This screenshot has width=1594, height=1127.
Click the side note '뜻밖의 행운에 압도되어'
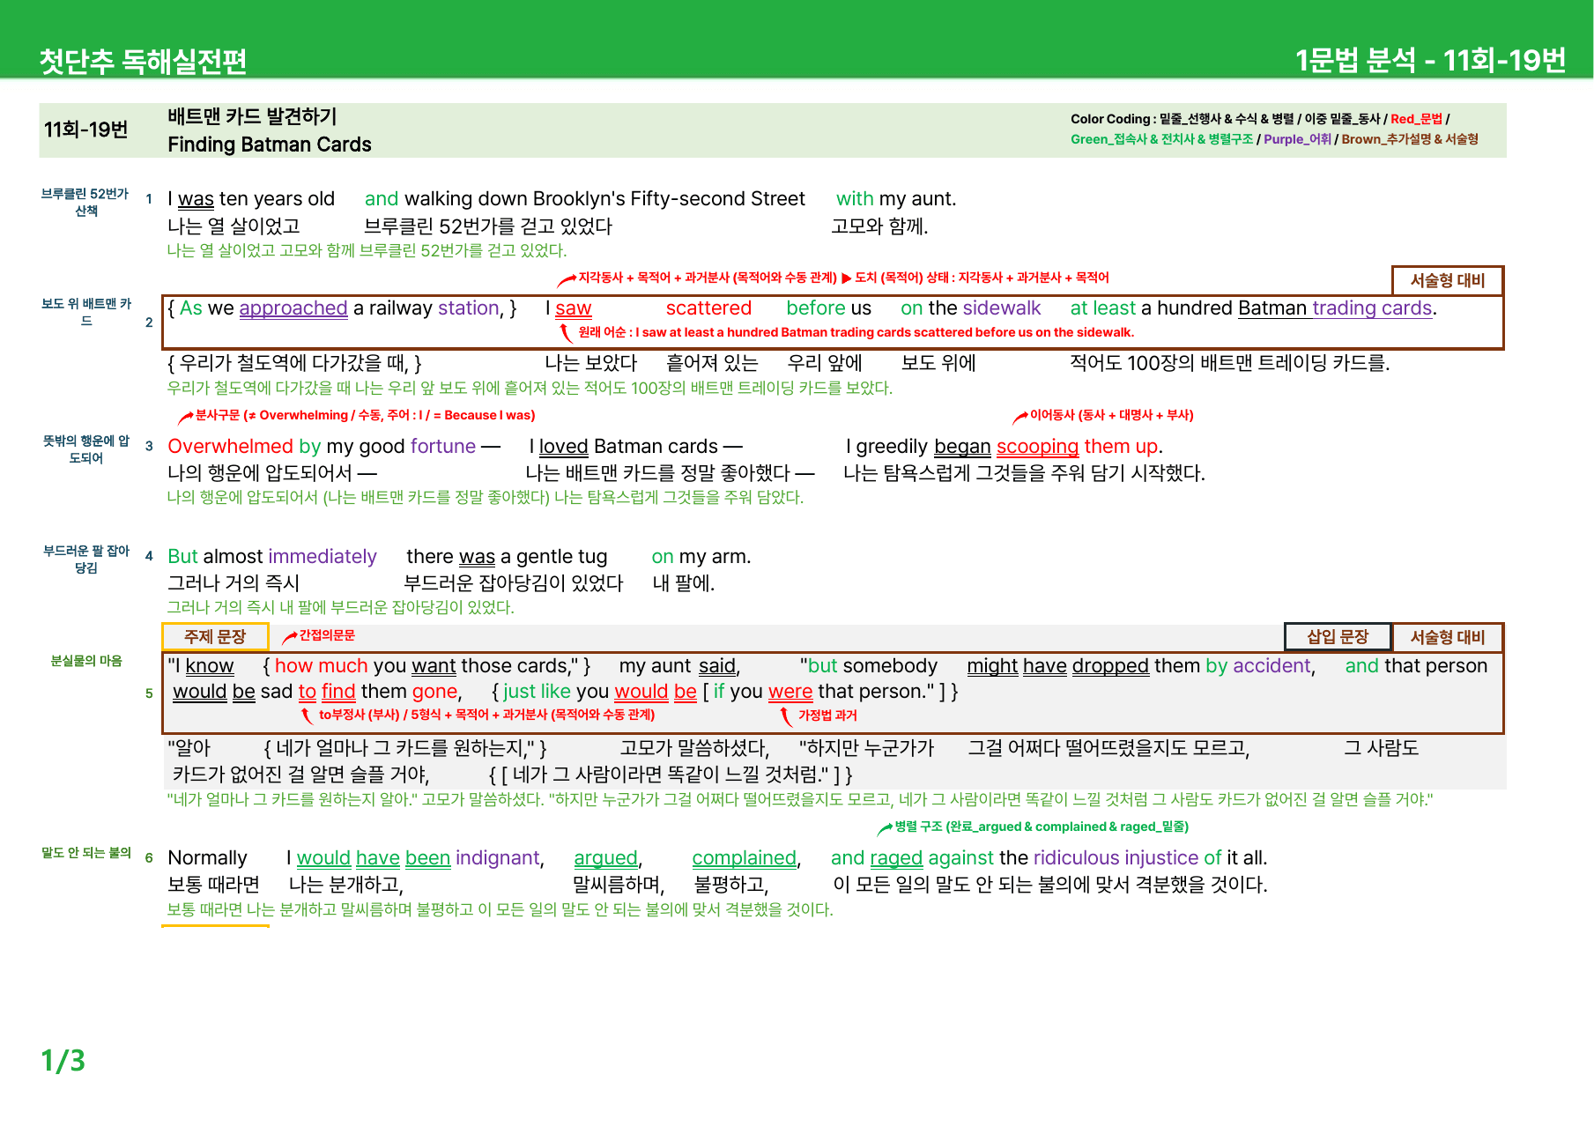[85, 449]
